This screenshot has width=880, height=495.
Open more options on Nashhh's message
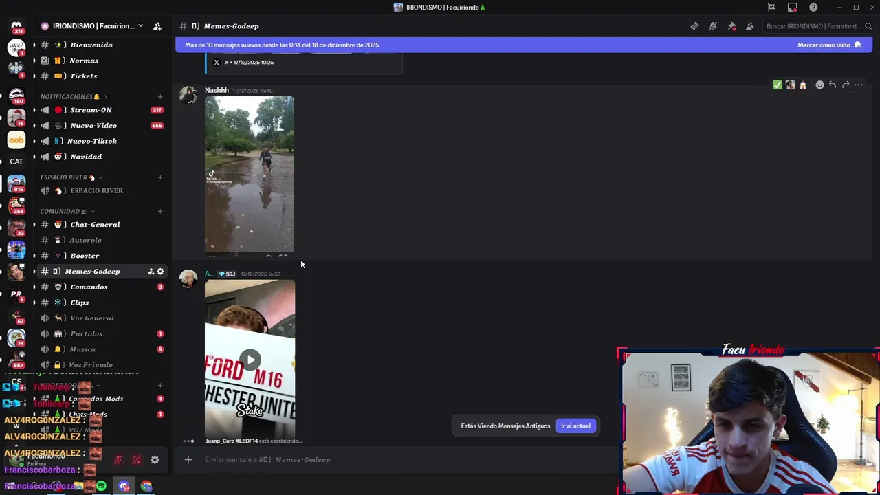point(859,85)
